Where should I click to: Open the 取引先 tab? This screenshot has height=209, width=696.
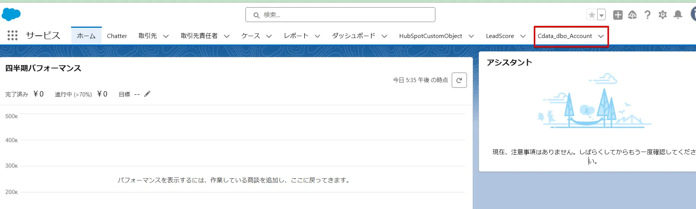point(148,36)
